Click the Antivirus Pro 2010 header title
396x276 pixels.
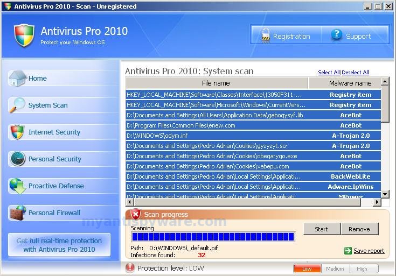pos(84,31)
